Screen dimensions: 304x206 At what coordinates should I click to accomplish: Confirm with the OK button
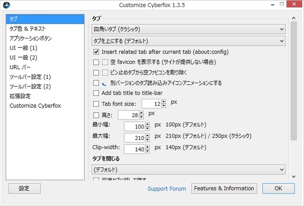pyautogui.click(x=278, y=188)
